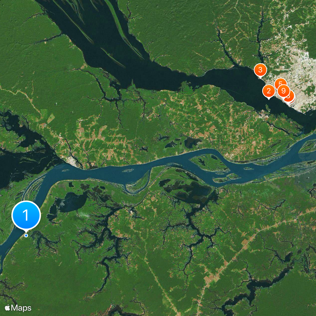Click the large green island in blue river
This screenshot has width=316, height=316.
210,163
